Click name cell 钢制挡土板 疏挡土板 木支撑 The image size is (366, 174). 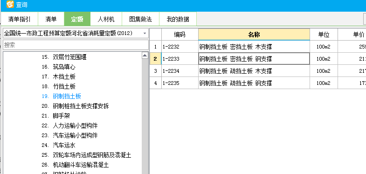click(x=254, y=71)
